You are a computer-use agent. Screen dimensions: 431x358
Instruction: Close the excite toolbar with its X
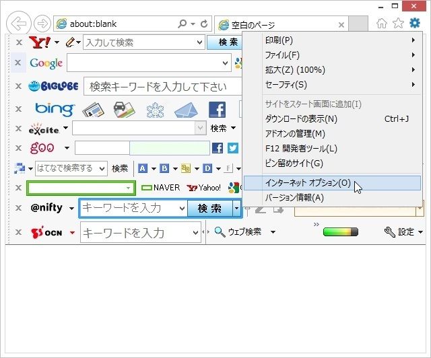click(x=18, y=129)
